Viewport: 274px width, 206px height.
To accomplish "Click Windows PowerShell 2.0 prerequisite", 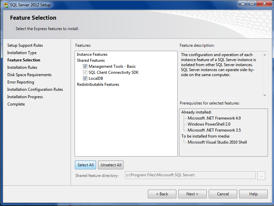I will (x=209, y=124).
